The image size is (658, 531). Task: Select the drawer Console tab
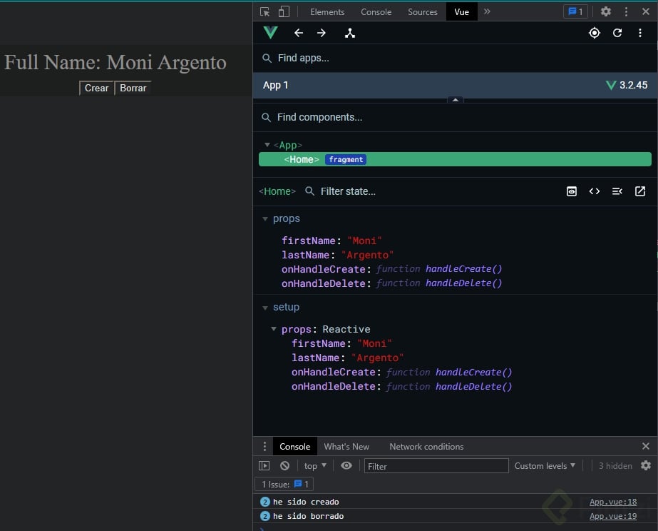tap(295, 447)
